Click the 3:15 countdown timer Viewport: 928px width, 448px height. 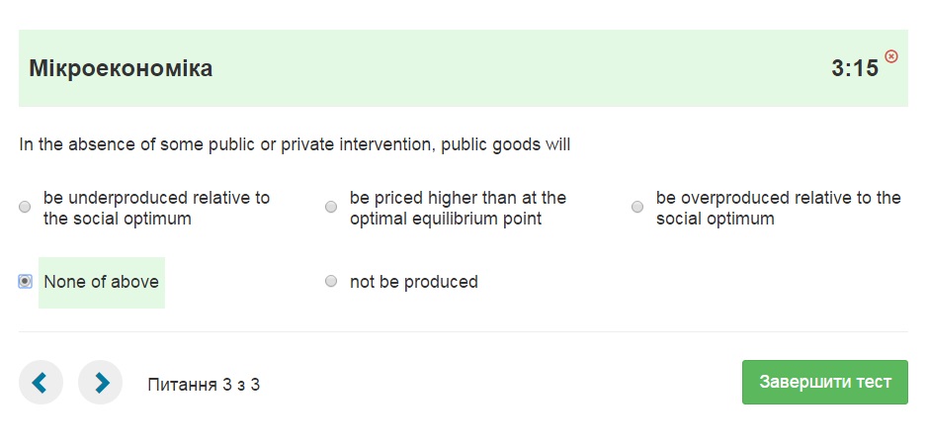point(855,68)
